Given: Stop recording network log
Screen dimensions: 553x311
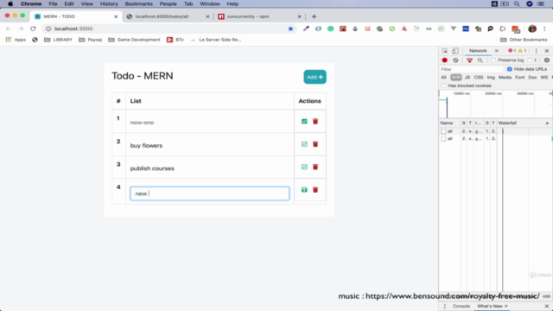Looking at the screenshot, I should pos(445,60).
